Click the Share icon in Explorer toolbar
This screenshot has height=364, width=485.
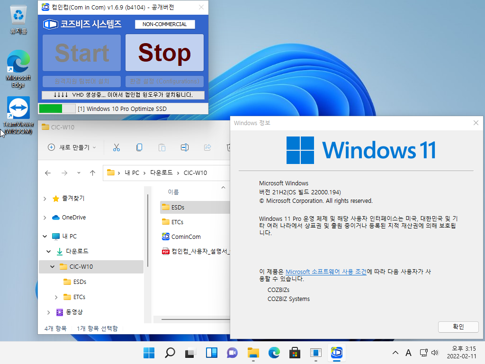pos(207,148)
